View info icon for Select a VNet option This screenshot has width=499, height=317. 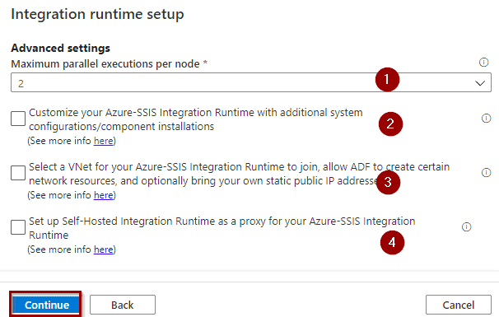click(x=486, y=173)
